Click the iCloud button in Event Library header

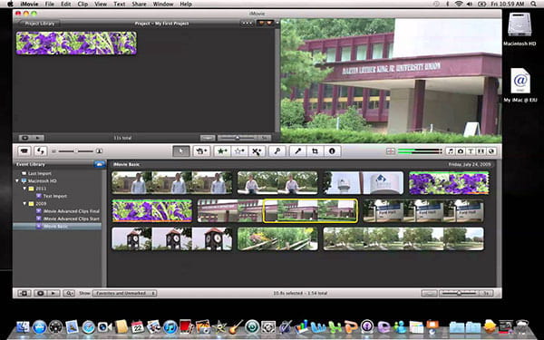pos(100,164)
